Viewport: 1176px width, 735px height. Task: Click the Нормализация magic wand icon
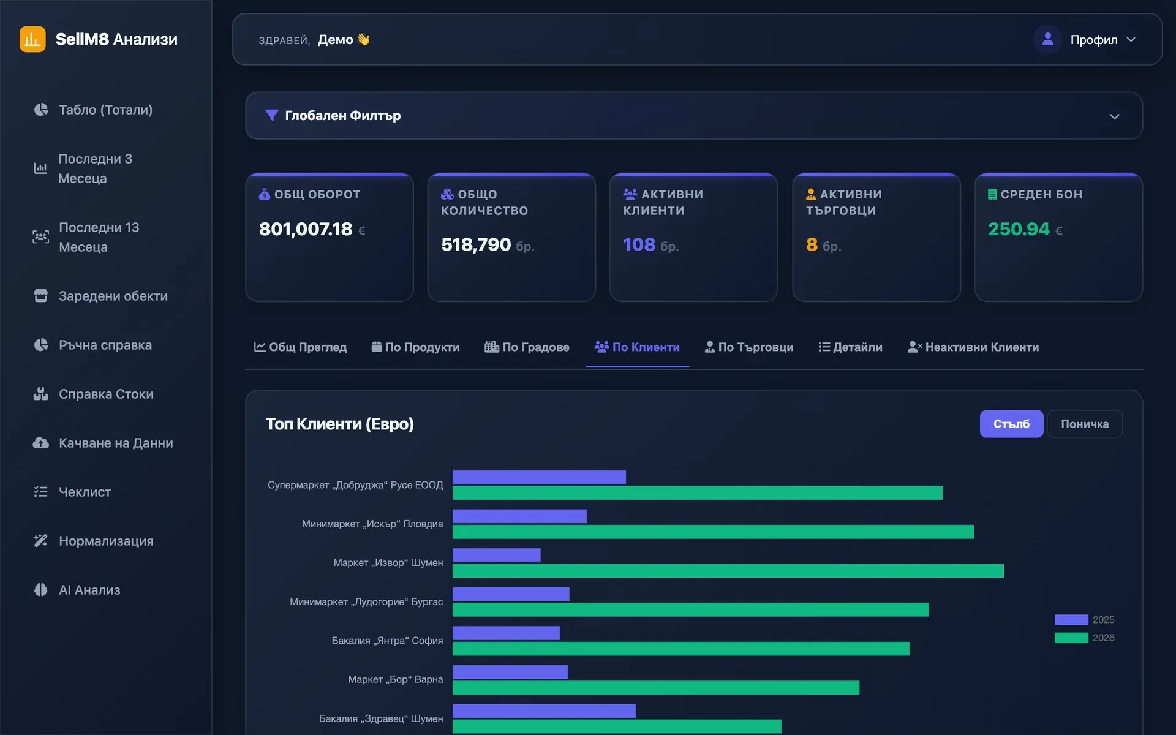[41, 541]
